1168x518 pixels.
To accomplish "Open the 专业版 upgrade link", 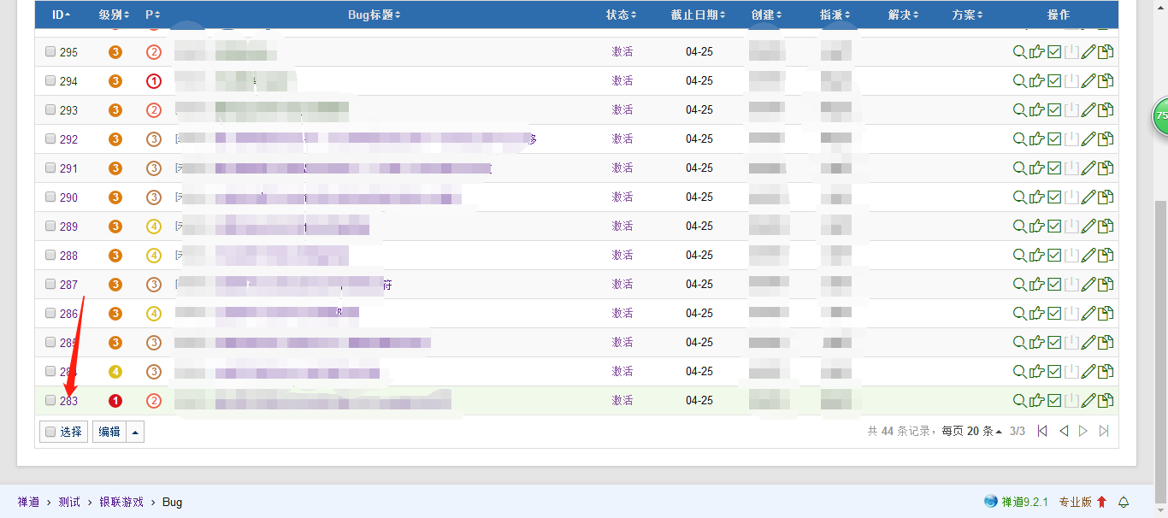I will (1075, 502).
